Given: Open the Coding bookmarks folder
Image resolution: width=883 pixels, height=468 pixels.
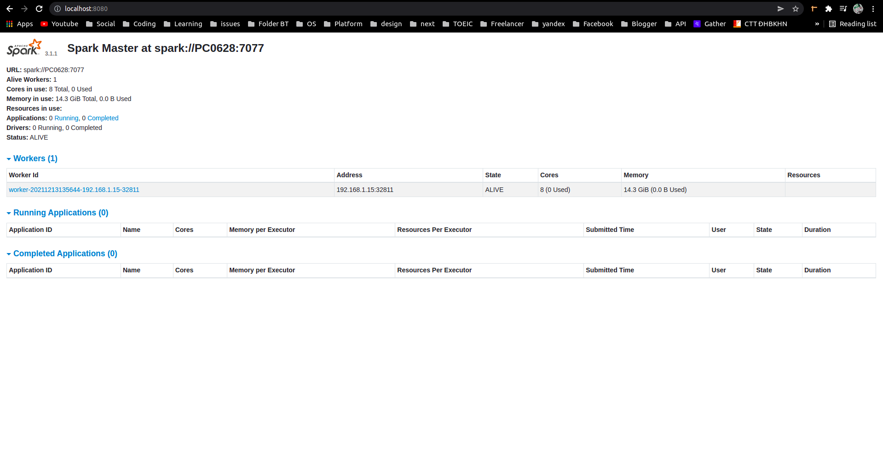Looking at the screenshot, I should [139, 24].
